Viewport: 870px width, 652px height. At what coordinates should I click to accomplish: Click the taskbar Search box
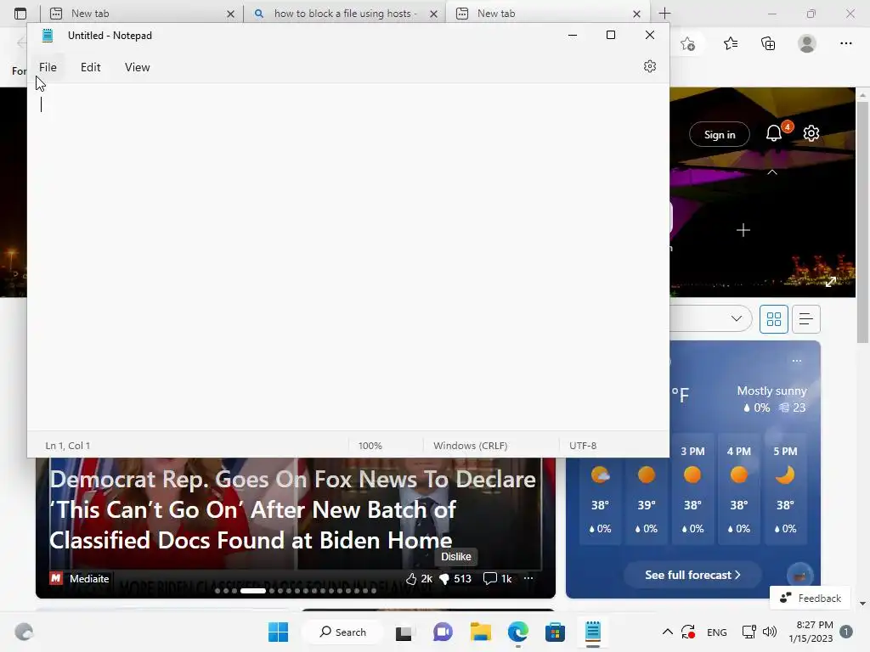tap(343, 632)
